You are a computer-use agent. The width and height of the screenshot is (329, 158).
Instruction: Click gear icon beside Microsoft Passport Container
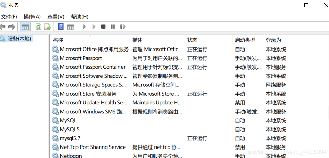click(55, 67)
